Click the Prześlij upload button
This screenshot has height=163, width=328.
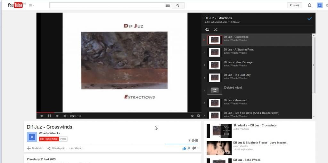click(295, 5)
